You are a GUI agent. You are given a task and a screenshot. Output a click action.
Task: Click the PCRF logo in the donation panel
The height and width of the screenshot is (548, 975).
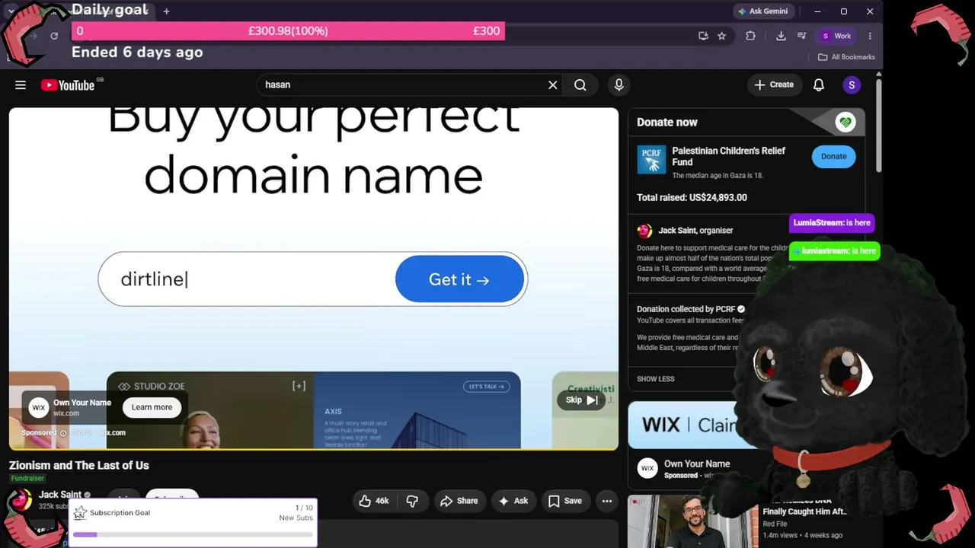(x=651, y=160)
